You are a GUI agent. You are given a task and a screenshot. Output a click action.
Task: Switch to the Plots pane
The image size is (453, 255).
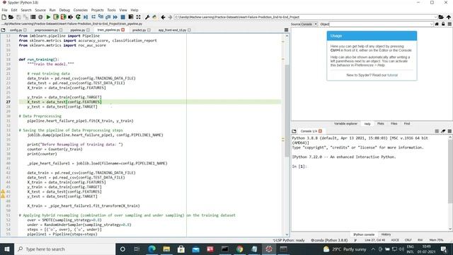click(x=381, y=123)
